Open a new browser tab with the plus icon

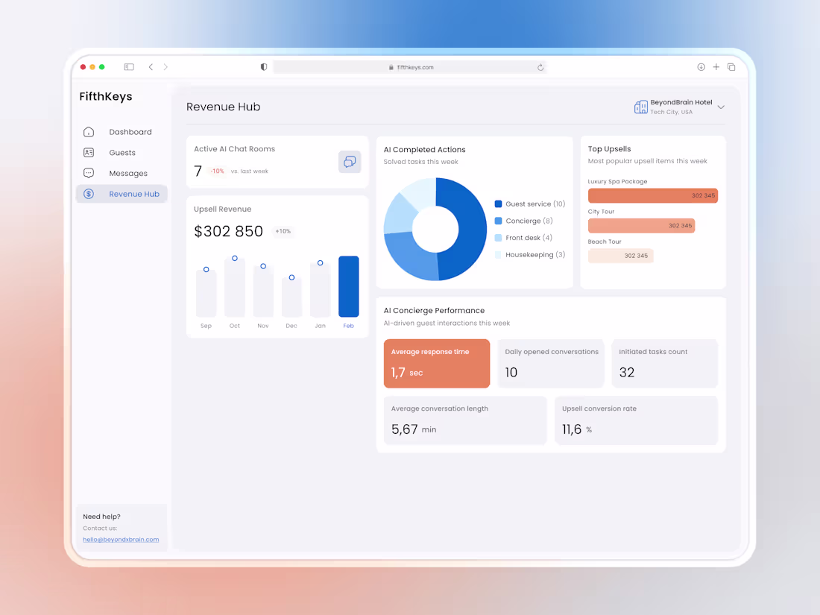tap(716, 66)
